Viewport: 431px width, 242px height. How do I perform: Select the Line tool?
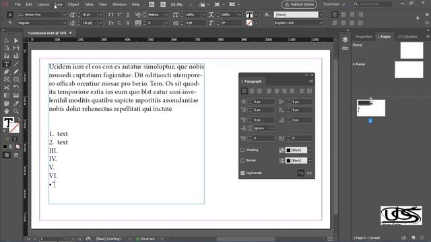tap(16, 64)
